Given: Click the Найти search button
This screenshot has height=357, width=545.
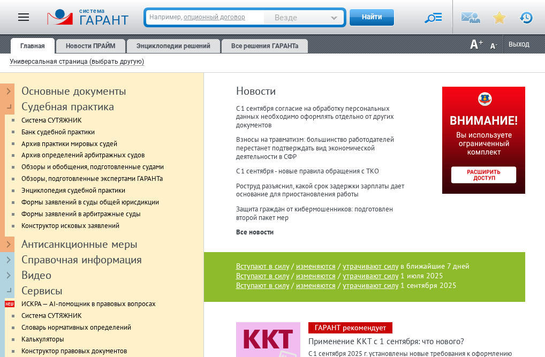Looking at the screenshot, I should point(372,17).
